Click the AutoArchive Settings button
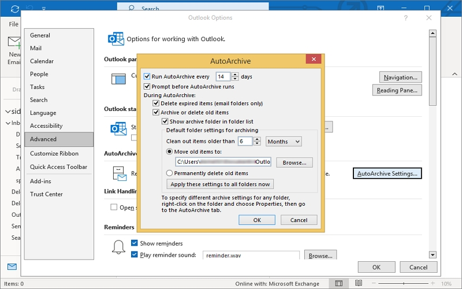The width and height of the screenshot is (462, 289). (x=387, y=173)
